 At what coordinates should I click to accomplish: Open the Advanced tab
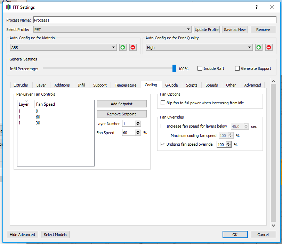tap(252, 85)
